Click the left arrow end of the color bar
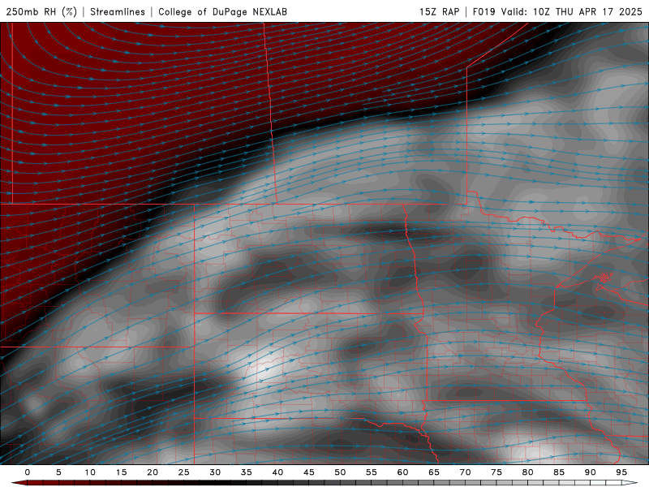 pos(19,483)
